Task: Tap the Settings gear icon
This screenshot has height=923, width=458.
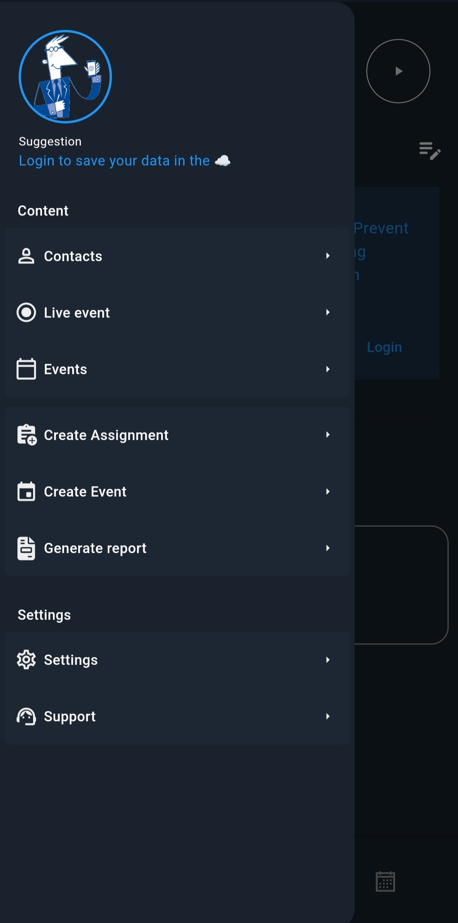Action: tap(26, 660)
